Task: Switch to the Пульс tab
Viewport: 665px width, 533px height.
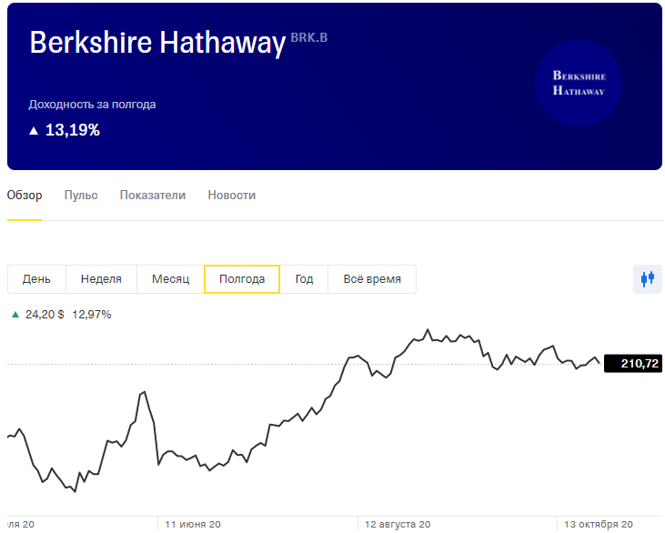Action: [81, 195]
